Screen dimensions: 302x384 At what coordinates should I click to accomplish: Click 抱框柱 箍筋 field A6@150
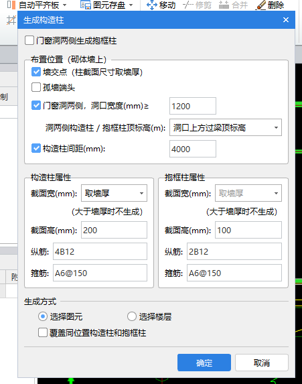[x=234, y=273]
